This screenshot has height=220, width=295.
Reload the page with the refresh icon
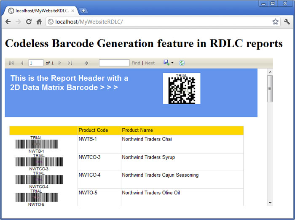tap(29, 22)
